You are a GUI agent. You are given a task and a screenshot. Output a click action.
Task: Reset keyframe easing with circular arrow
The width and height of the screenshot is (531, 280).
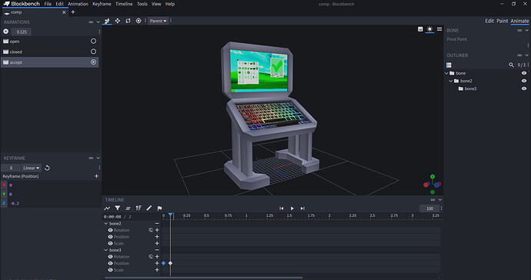[x=47, y=168]
